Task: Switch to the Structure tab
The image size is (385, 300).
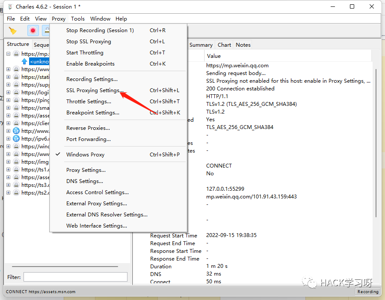Action: pyautogui.click(x=18, y=44)
